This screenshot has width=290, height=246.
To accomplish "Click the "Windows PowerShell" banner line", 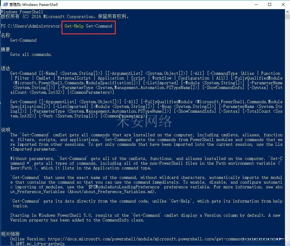I will pyautogui.click(x=22, y=12).
